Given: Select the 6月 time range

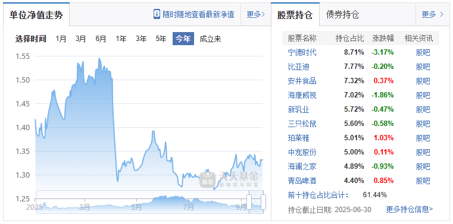Looking at the screenshot, I should pos(101,39).
